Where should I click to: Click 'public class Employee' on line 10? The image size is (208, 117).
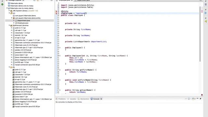pyautogui.click(x=72, y=15)
